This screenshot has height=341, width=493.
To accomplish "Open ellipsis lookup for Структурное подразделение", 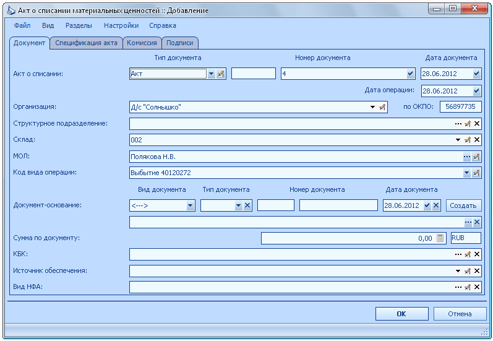I will tap(458, 124).
